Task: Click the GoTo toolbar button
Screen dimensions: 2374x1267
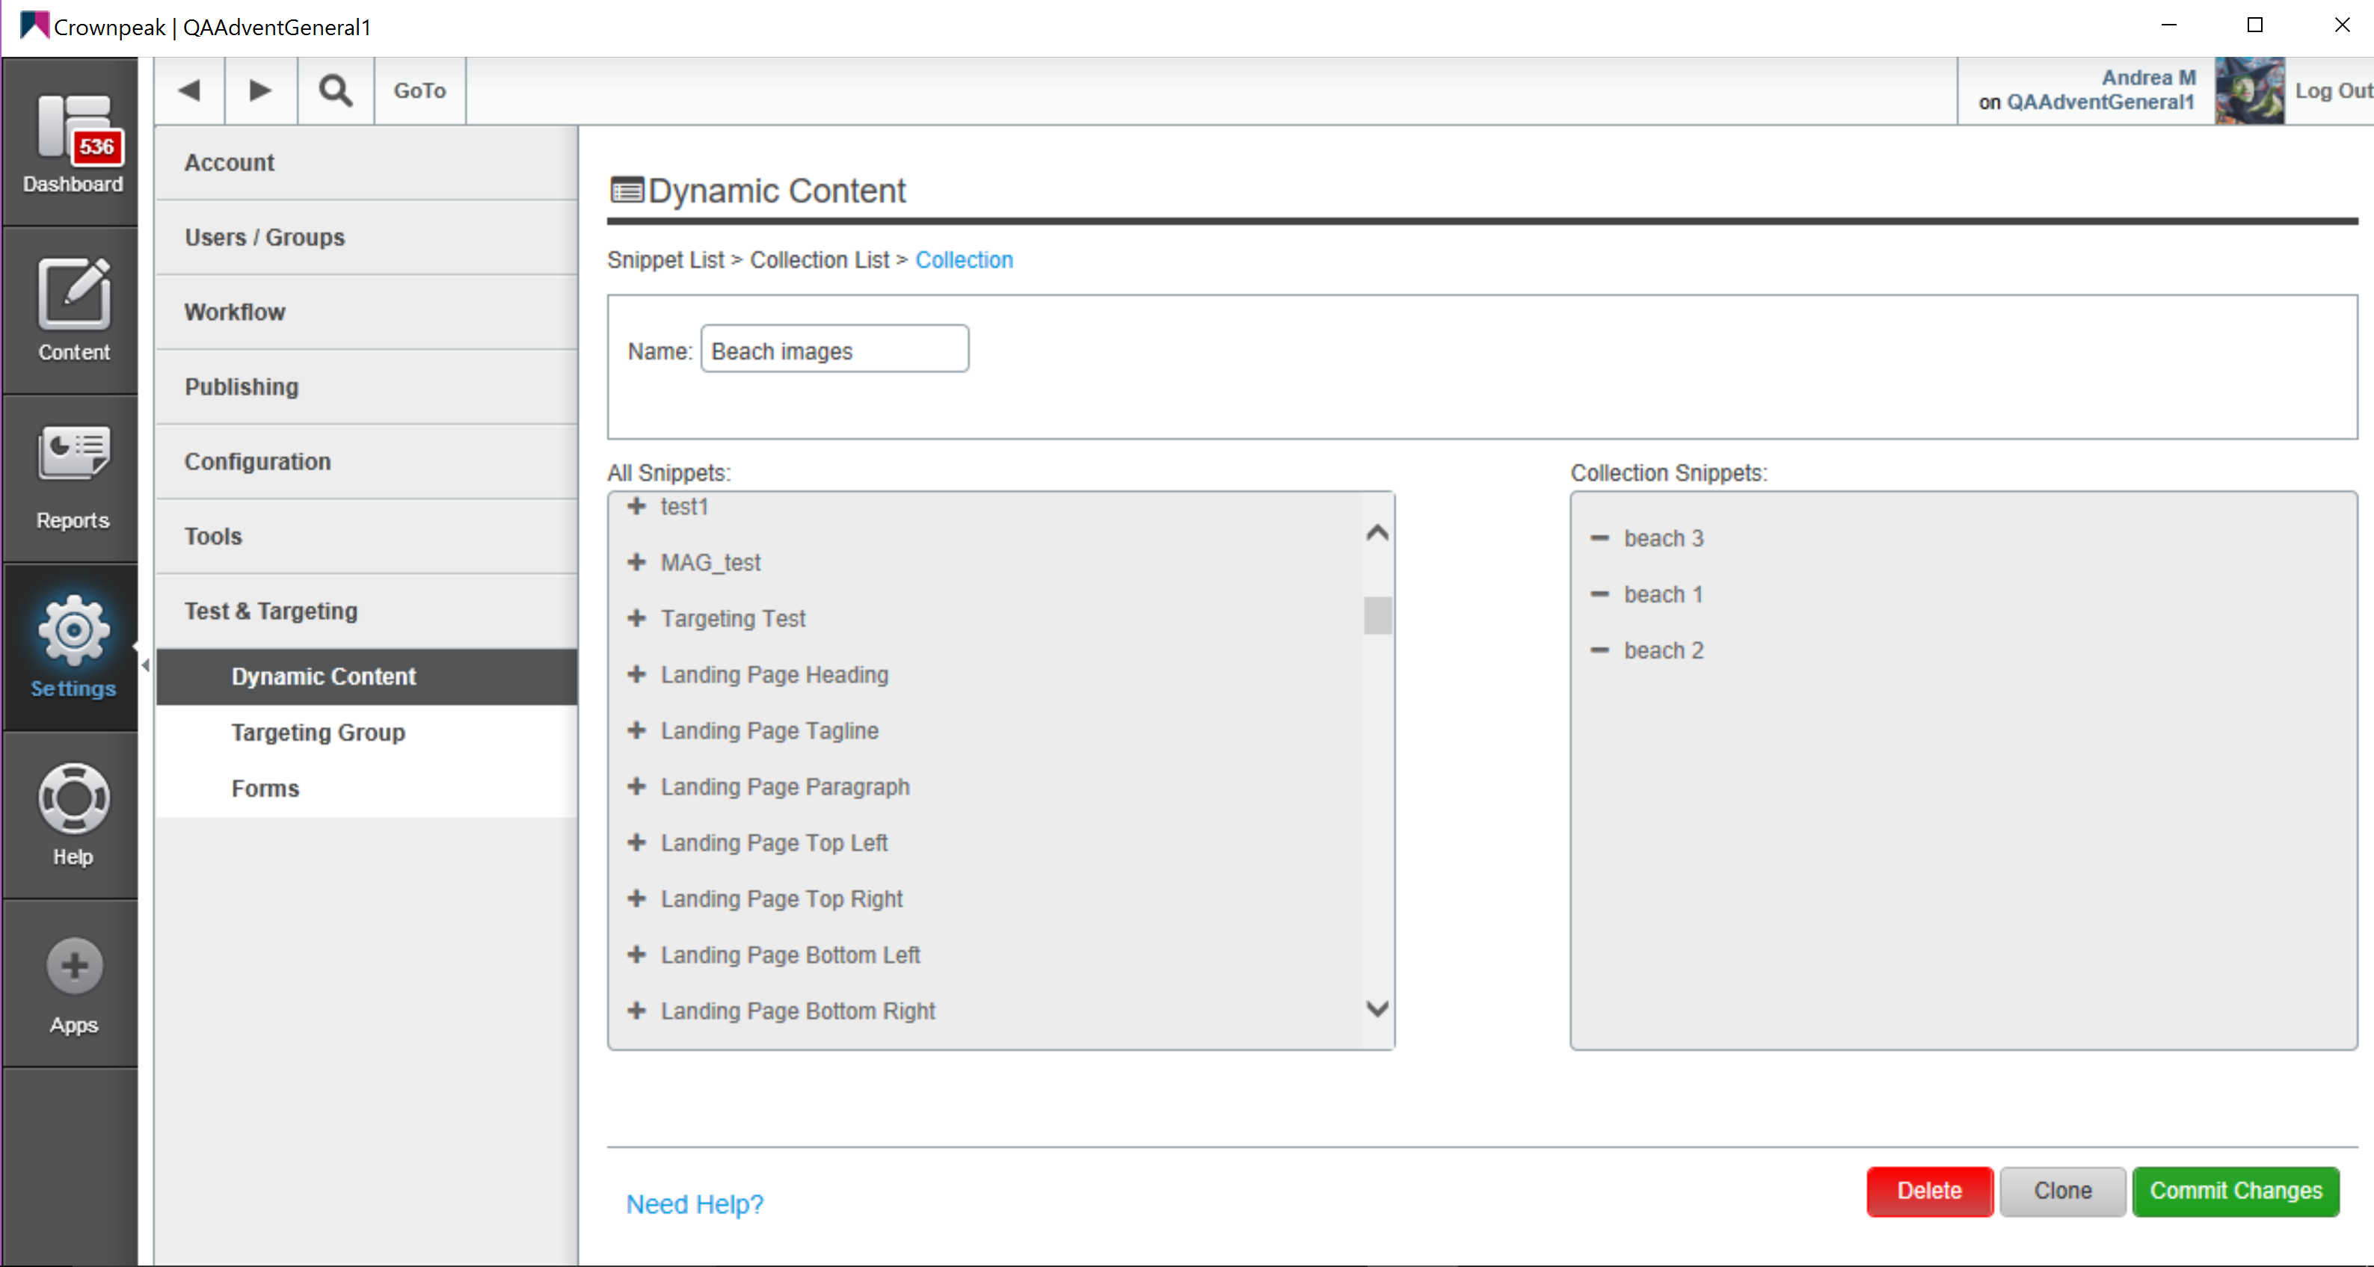Action: pos(419,90)
